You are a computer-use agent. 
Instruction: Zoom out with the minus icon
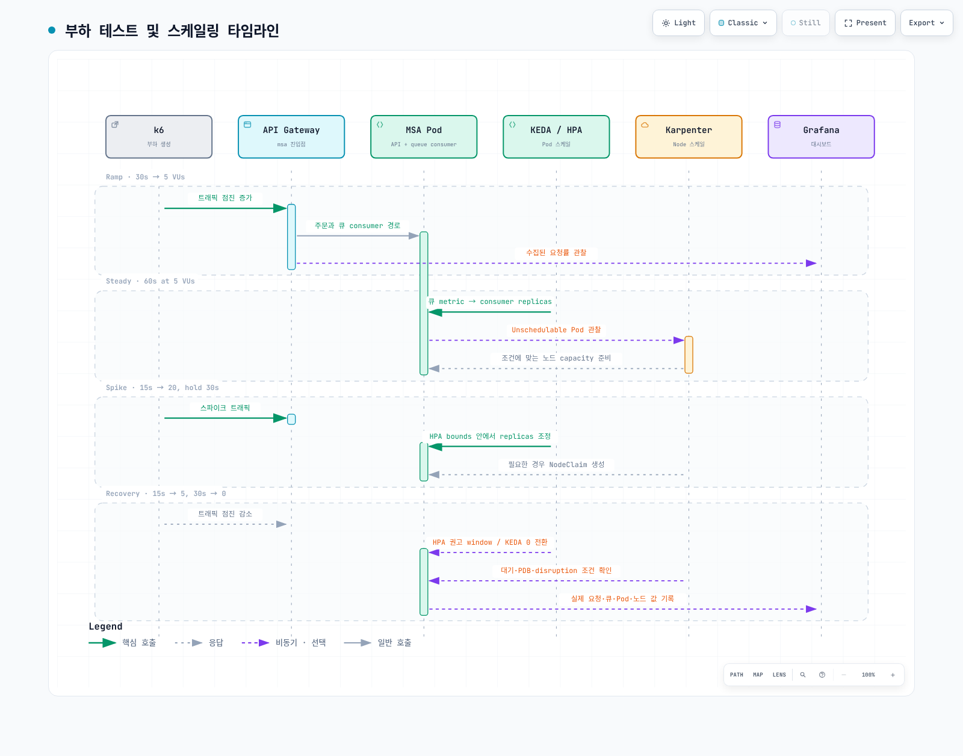tap(844, 675)
